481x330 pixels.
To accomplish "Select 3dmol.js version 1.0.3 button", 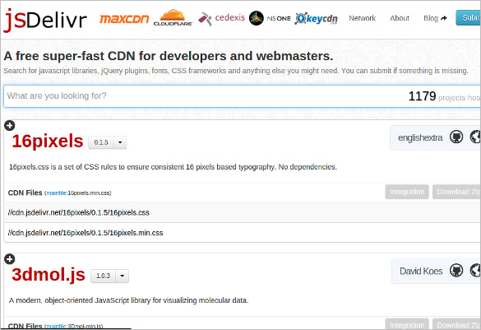I will coord(103,276).
